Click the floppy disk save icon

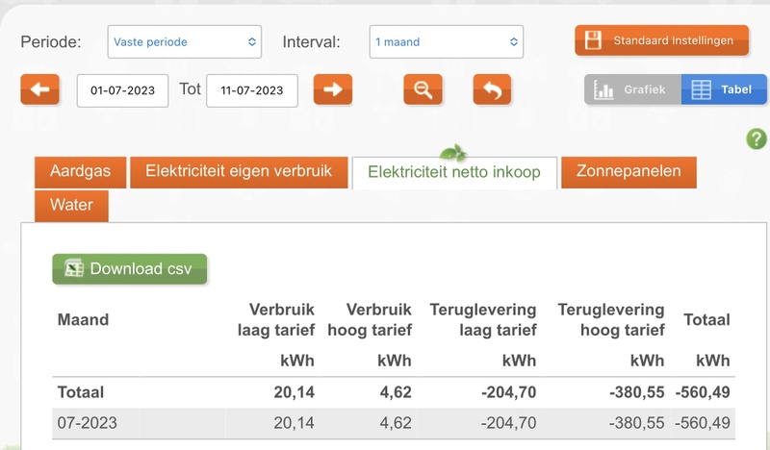(x=593, y=40)
